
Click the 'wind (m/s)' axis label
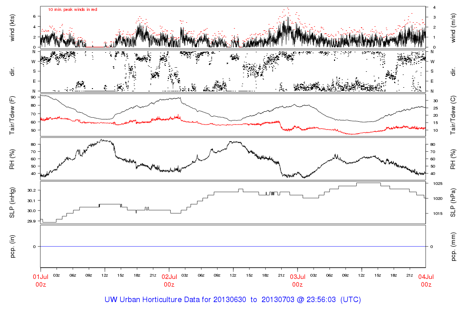[453, 28]
